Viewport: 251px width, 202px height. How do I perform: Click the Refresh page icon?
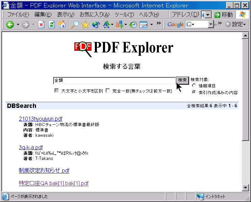(x=51, y=25)
